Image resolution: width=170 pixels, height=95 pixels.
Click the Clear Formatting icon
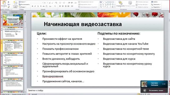point(56,3)
